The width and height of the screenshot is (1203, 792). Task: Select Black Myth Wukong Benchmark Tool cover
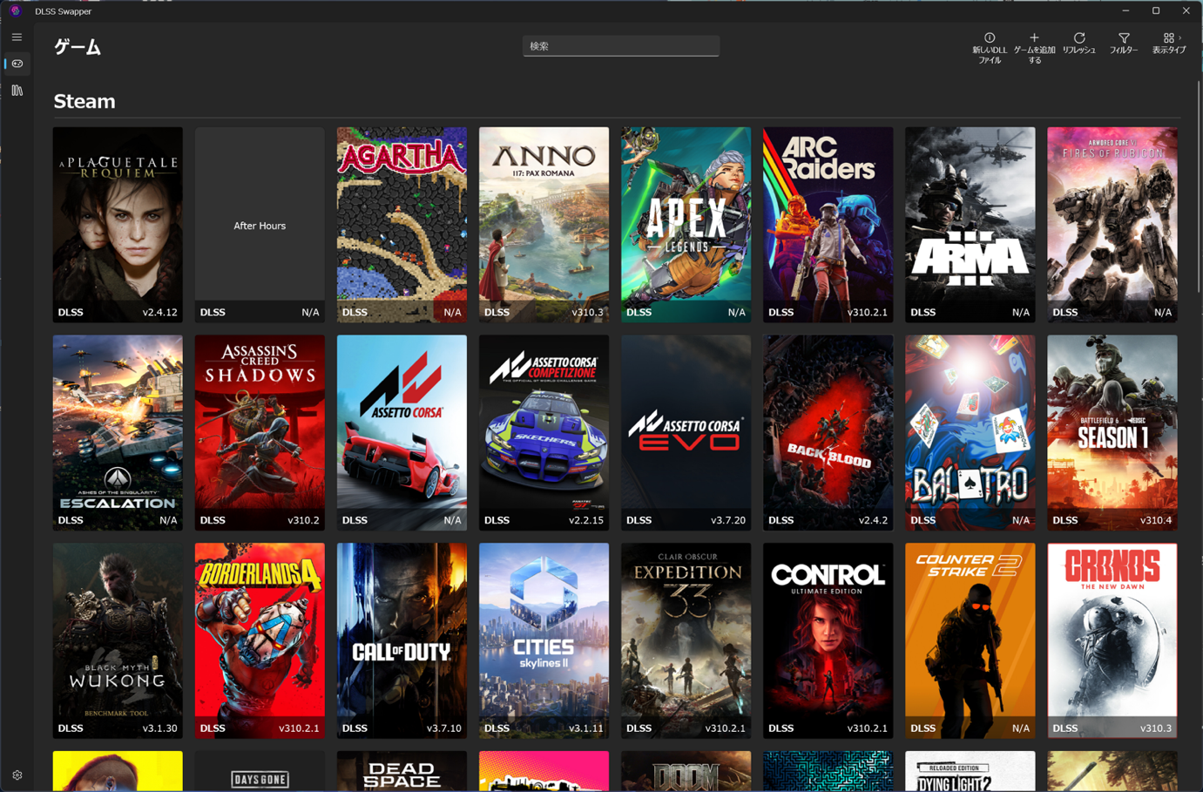[x=118, y=641]
